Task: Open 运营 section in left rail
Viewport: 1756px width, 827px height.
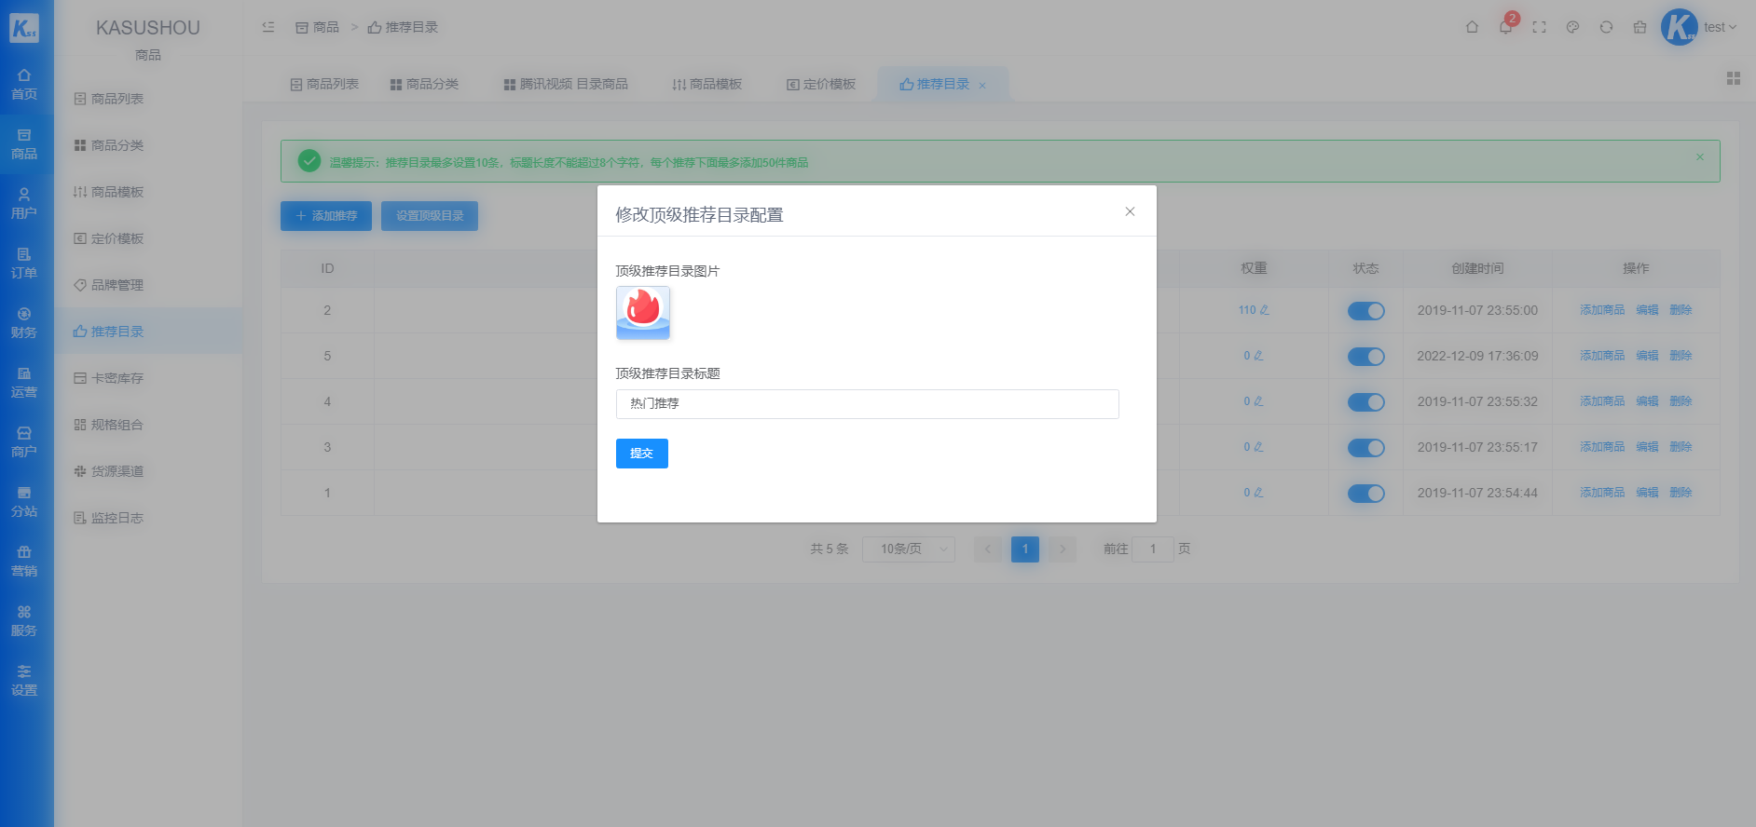Action: click(24, 383)
